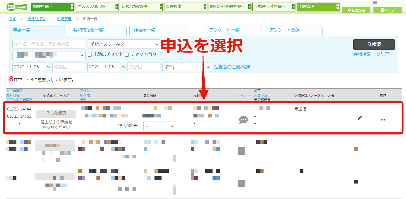This screenshot has width=406, height=199.
Task: Open 詳細検索 link
Action: [x=362, y=54]
